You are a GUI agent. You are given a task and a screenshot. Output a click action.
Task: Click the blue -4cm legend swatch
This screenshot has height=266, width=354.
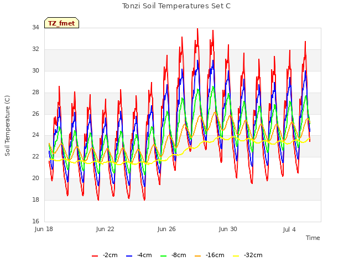click(x=129, y=256)
